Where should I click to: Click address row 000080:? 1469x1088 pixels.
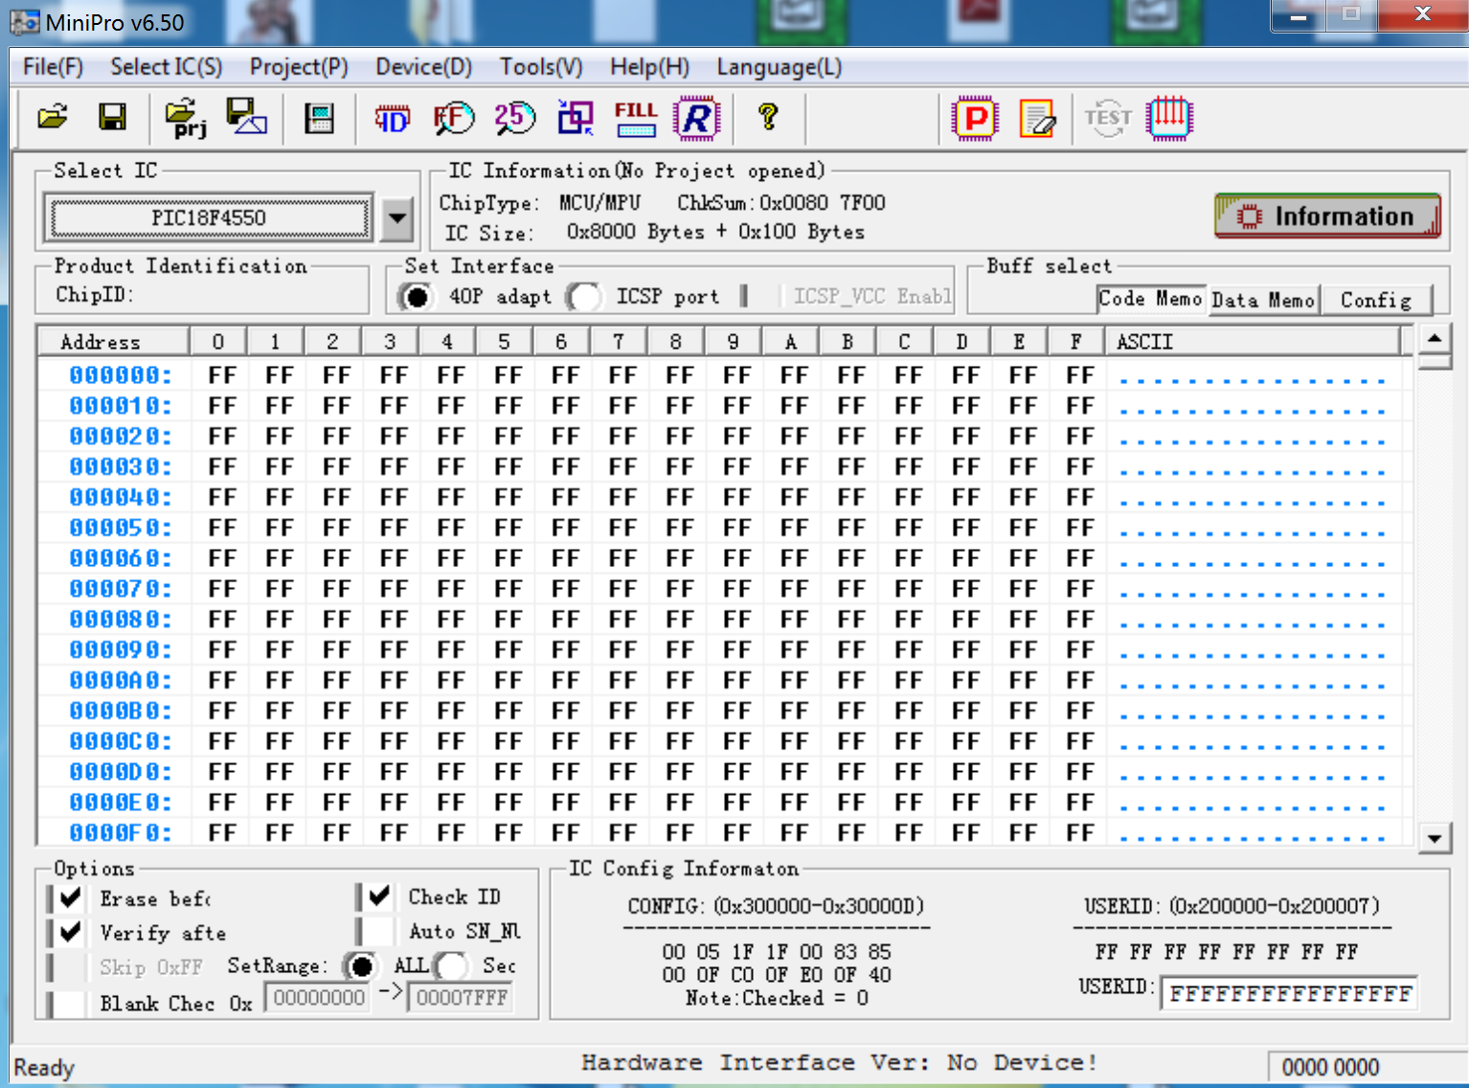120,619
